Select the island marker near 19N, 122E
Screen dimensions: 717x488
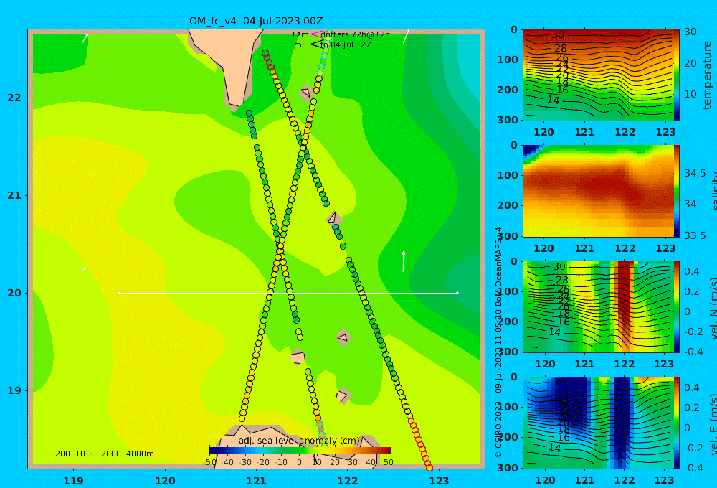click(x=343, y=395)
